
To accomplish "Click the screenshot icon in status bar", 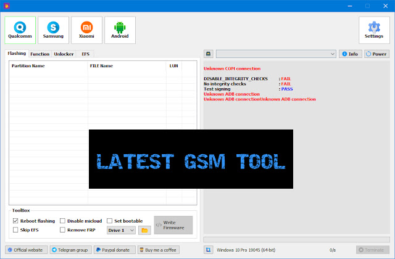I will click(x=209, y=250).
